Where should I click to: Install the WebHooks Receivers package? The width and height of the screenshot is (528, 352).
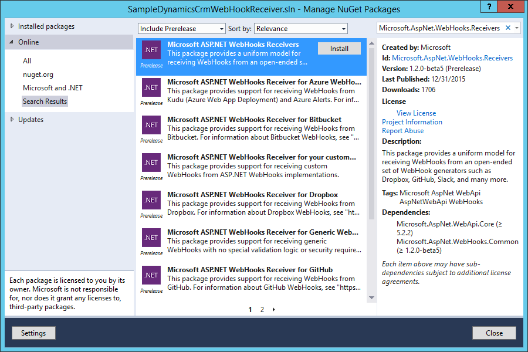coord(339,49)
